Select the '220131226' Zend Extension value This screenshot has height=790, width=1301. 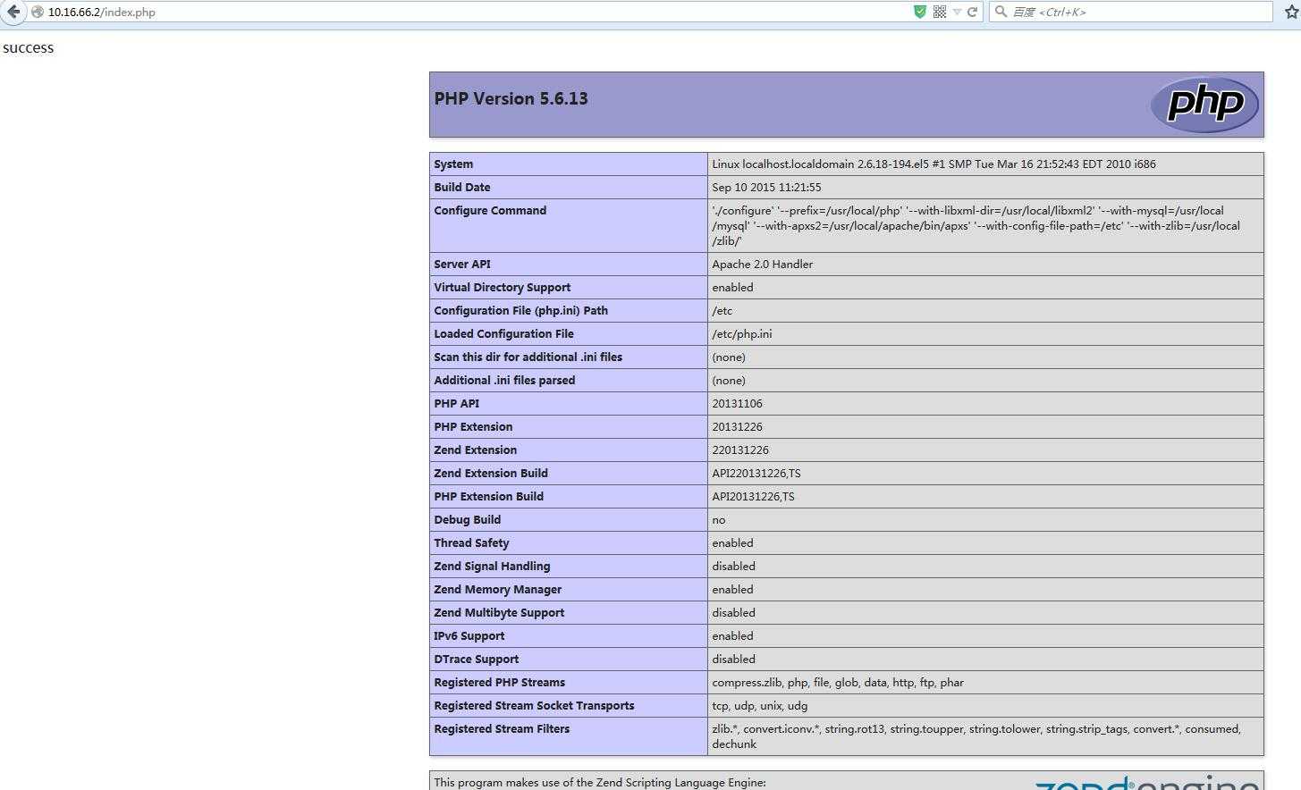pyautogui.click(x=740, y=450)
